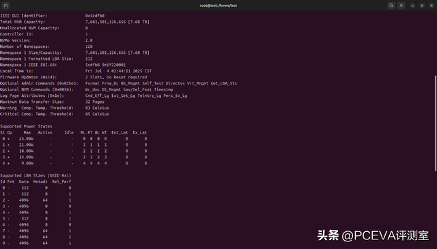
Task: Click the 9.00W power state value
Action: (27, 163)
